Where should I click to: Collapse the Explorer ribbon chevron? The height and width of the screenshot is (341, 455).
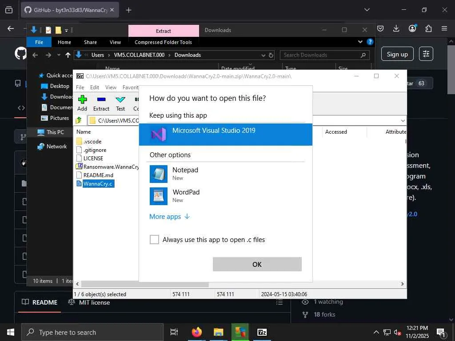click(x=360, y=42)
